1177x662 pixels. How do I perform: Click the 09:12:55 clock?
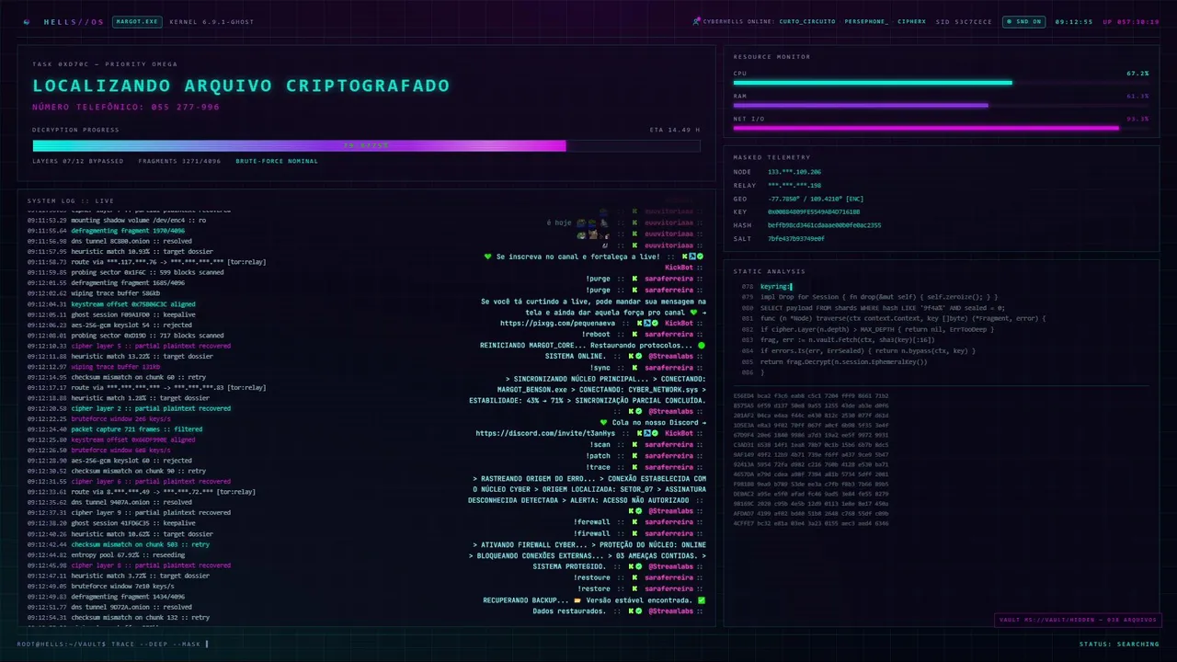[1074, 21]
